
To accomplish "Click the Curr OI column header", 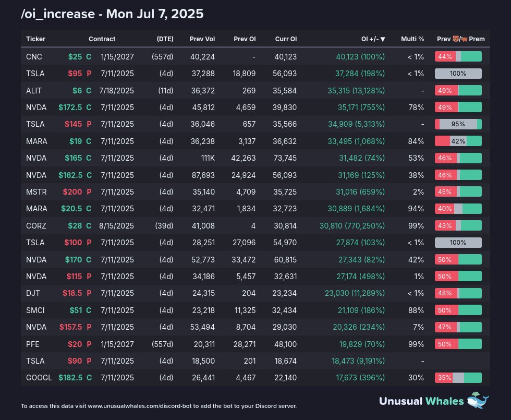I will (286, 39).
